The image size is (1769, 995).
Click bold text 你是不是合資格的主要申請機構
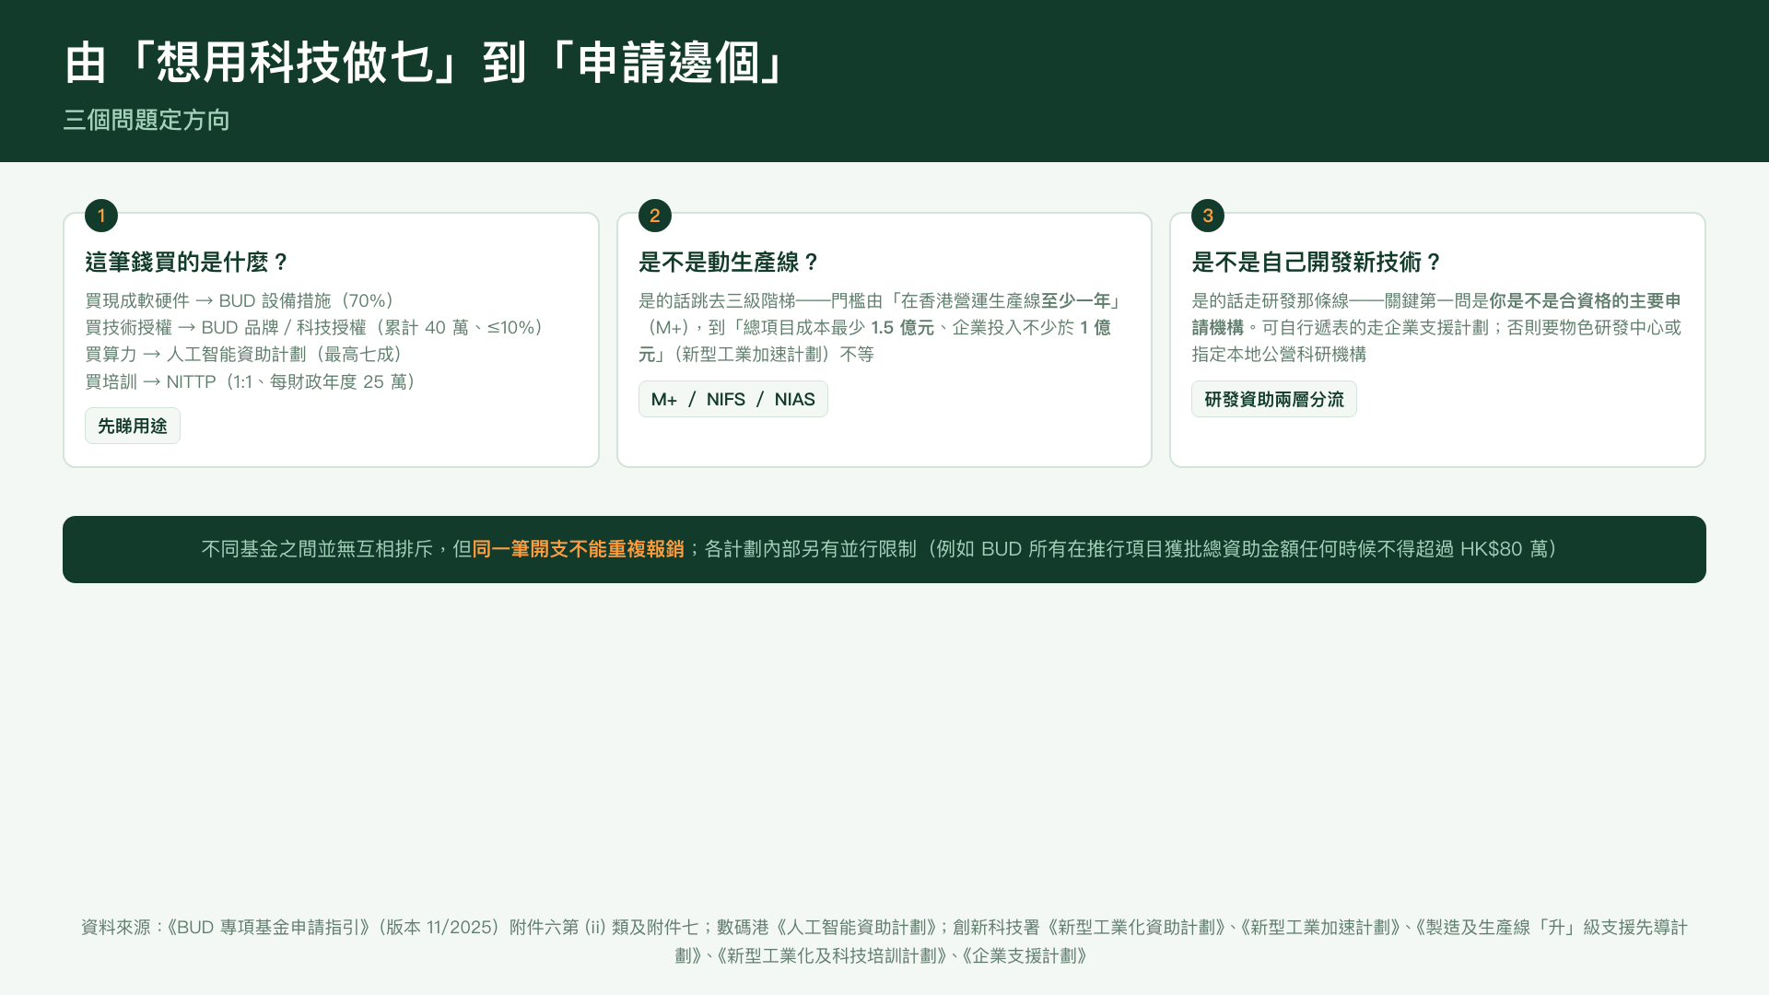click(x=1436, y=314)
